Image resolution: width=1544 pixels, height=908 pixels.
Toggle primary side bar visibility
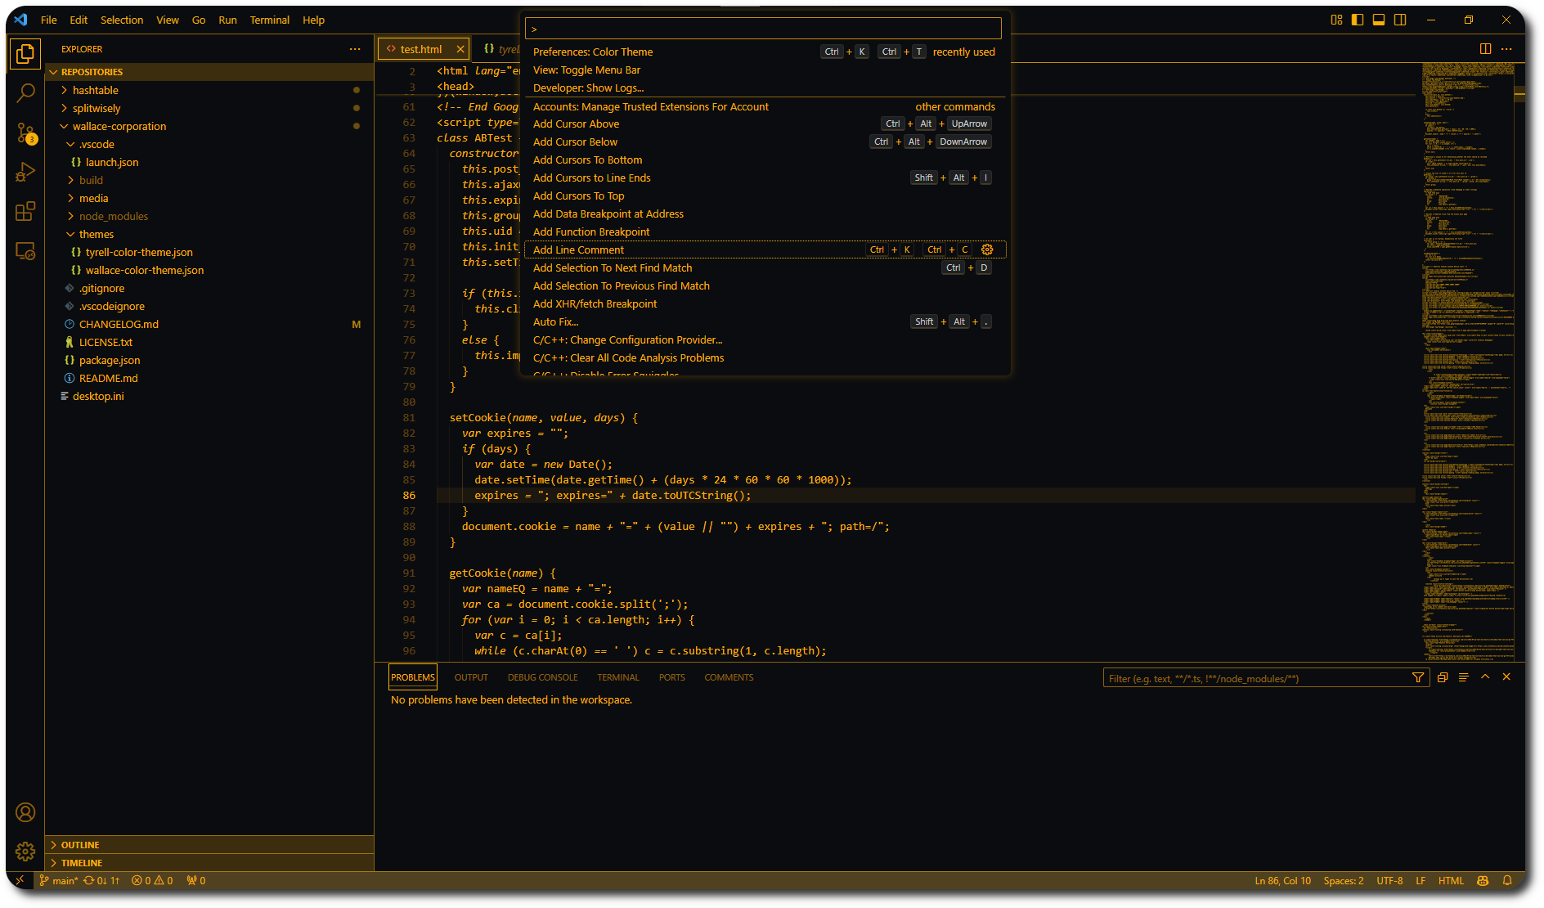click(1358, 20)
